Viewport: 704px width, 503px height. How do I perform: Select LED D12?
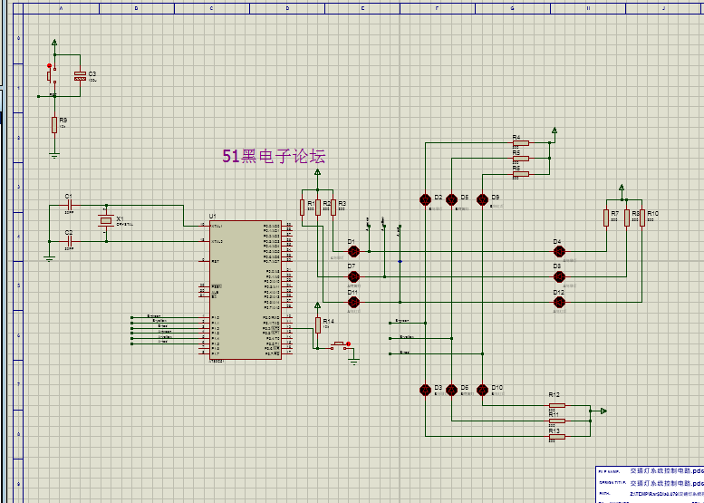[x=558, y=302]
